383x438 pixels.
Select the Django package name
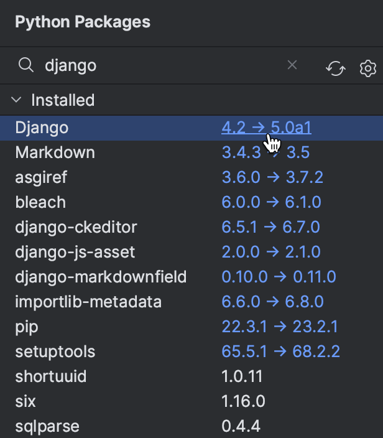click(x=42, y=128)
